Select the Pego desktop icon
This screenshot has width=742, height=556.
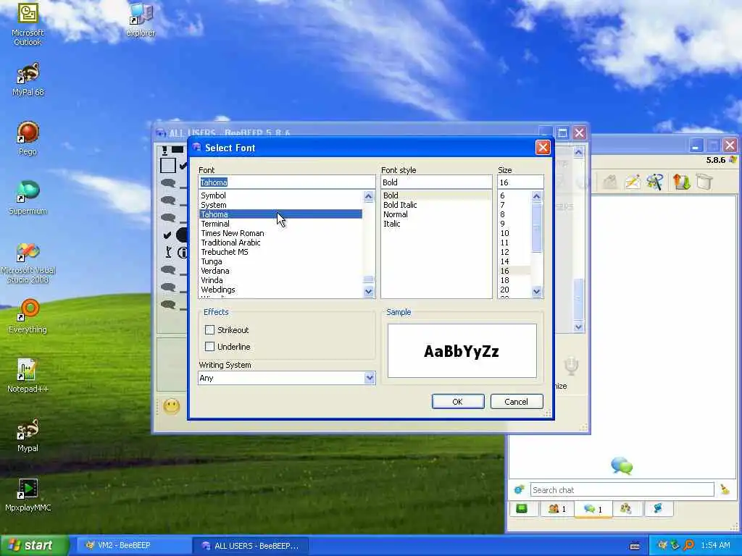(28, 138)
